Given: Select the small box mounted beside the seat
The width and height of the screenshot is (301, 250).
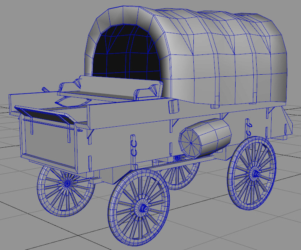Looking at the screenshot, I should point(174,106).
